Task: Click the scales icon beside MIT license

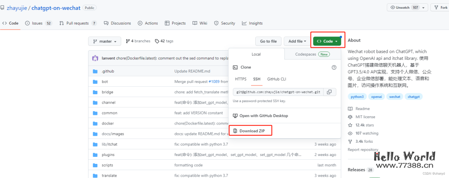Action: click(x=350, y=117)
